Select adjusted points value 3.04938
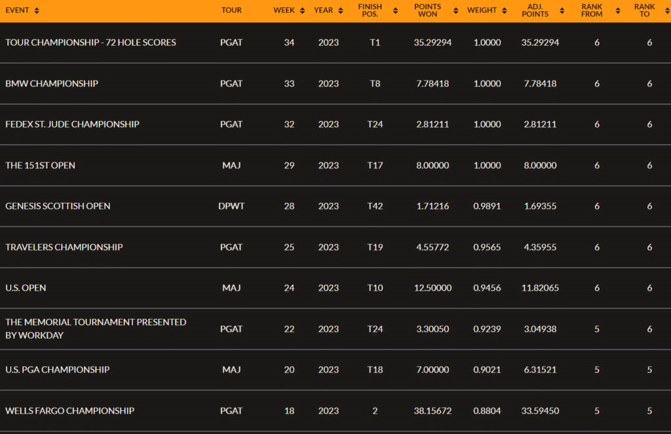 pyautogui.click(x=540, y=329)
